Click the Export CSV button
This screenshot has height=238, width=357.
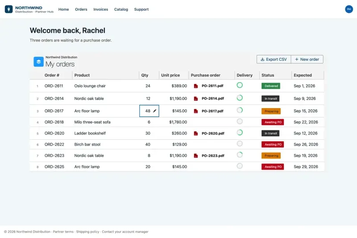274,59
